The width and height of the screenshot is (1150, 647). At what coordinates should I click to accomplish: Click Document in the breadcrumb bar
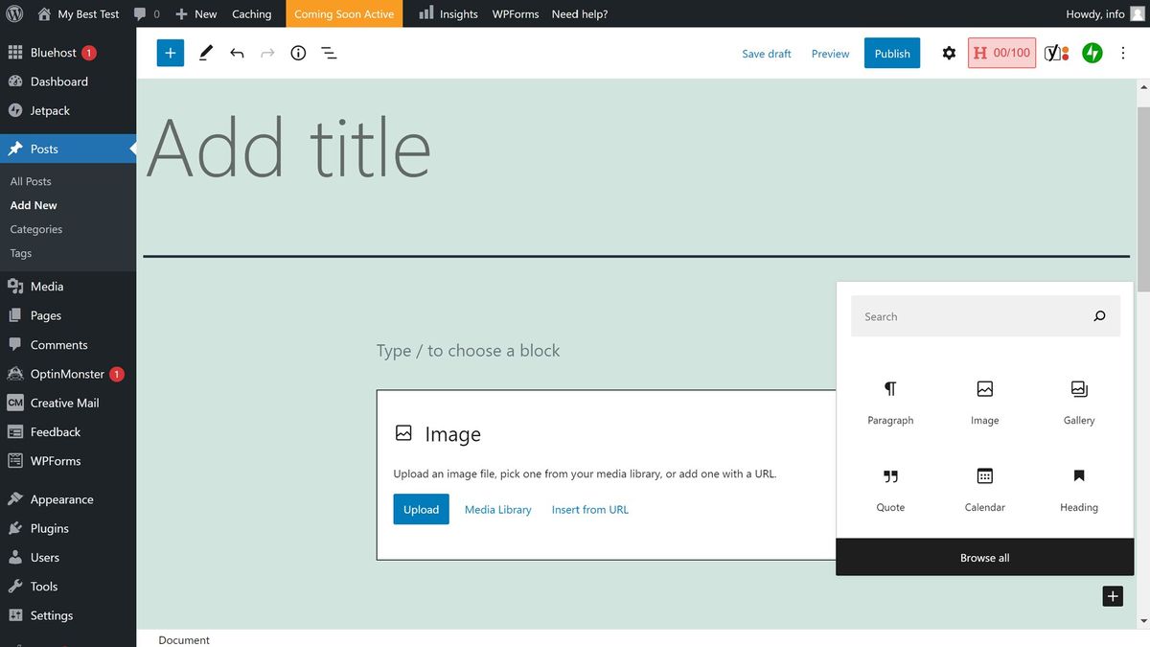[184, 639]
